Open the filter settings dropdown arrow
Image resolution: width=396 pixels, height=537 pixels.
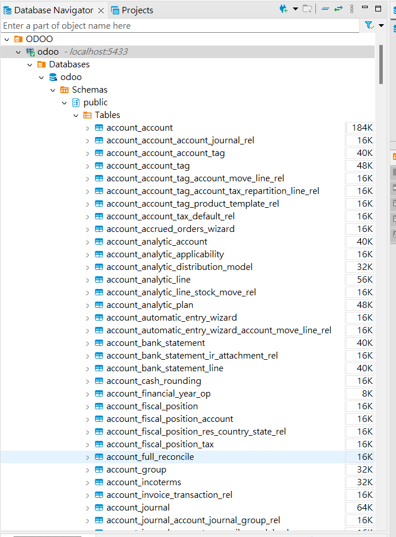(381, 25)
